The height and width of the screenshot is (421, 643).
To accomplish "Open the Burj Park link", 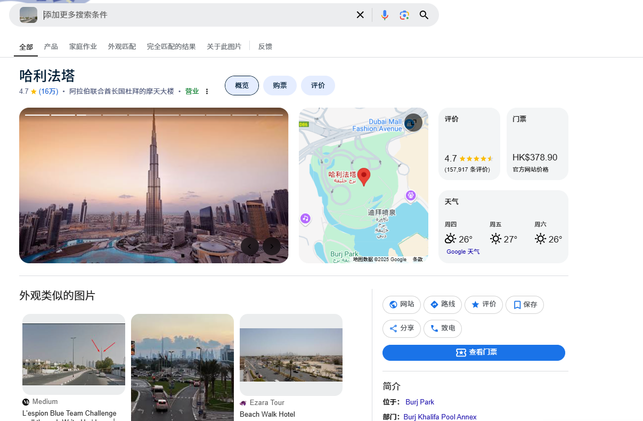I will click(x=420, y=402).
